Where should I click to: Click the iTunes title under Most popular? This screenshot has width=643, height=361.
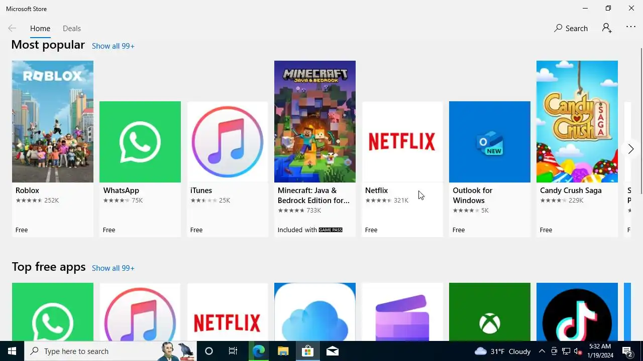pos(201,191)
